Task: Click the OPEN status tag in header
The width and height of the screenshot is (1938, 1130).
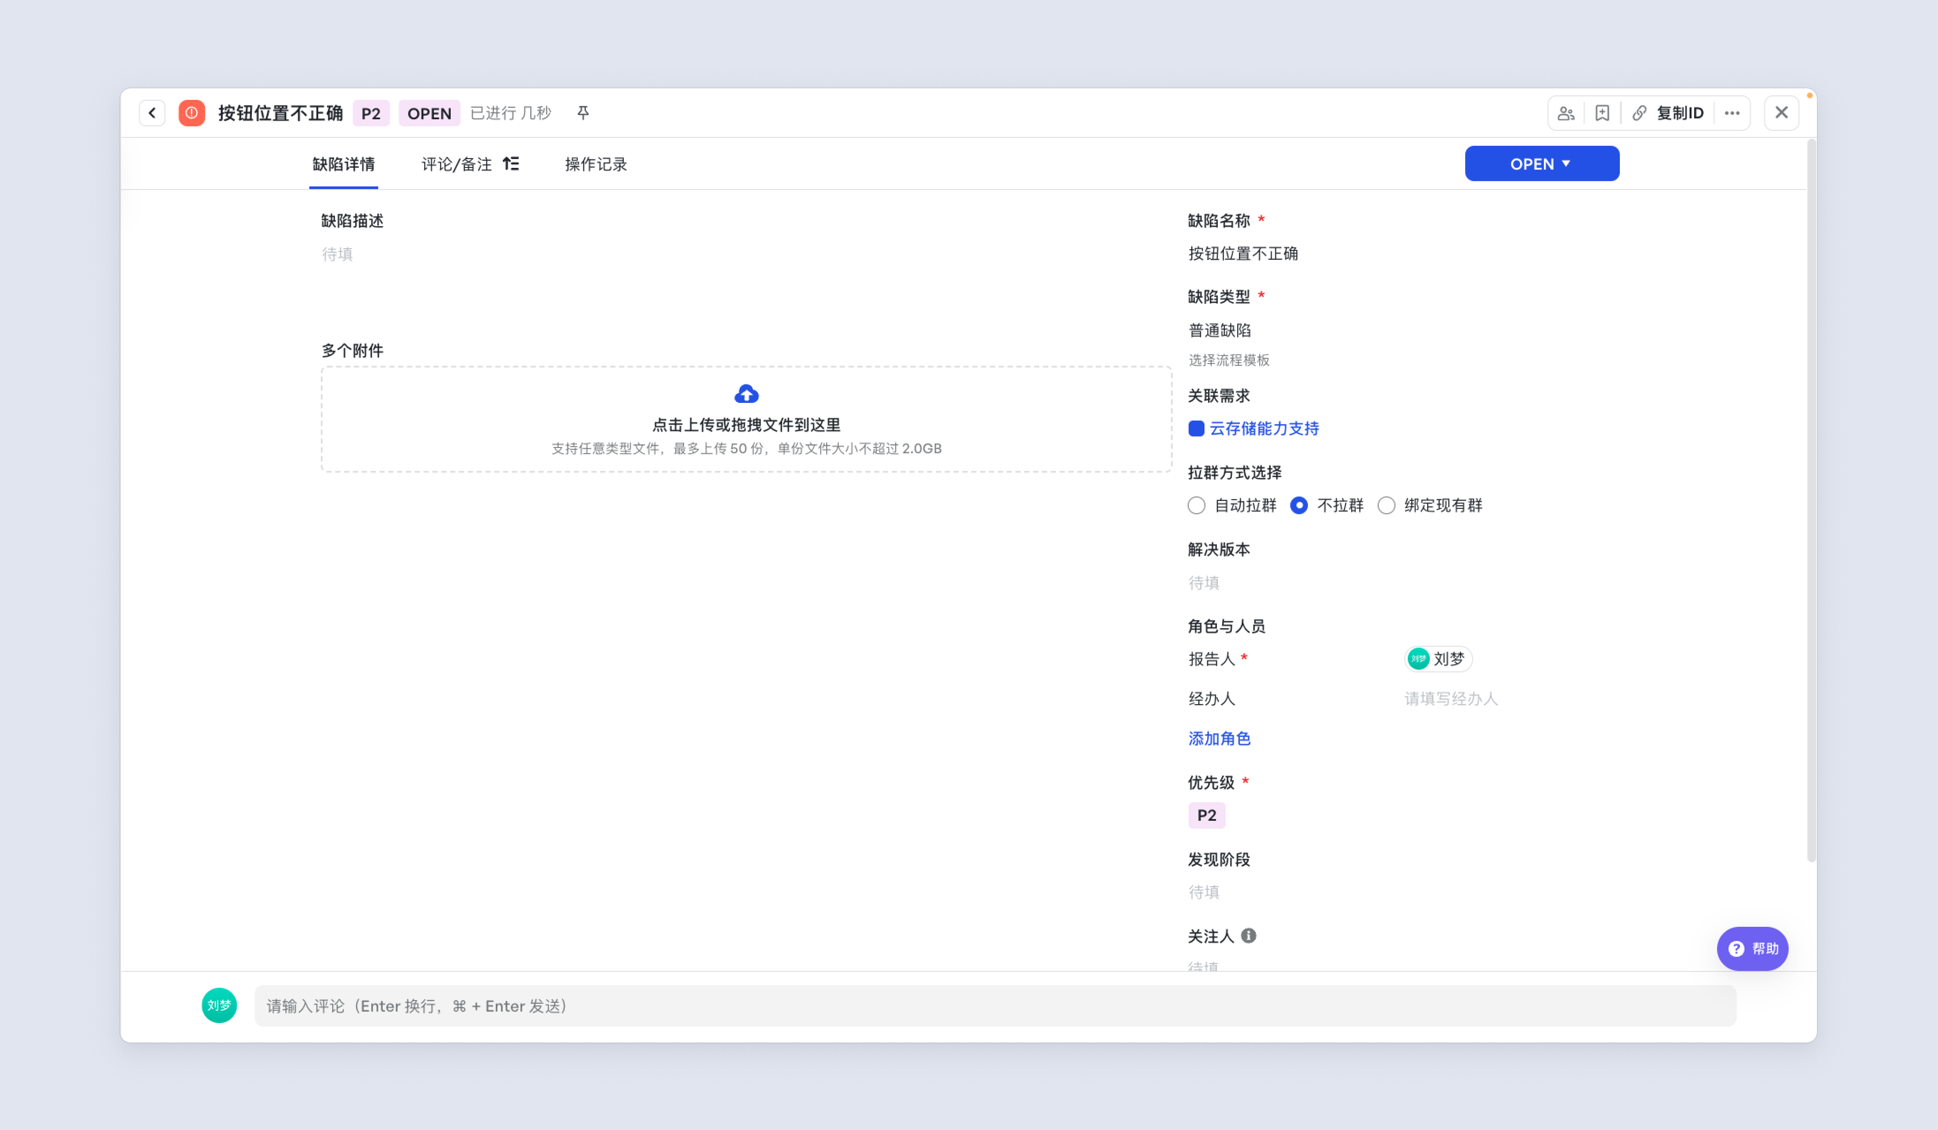Action: click(x=429, y=113)
